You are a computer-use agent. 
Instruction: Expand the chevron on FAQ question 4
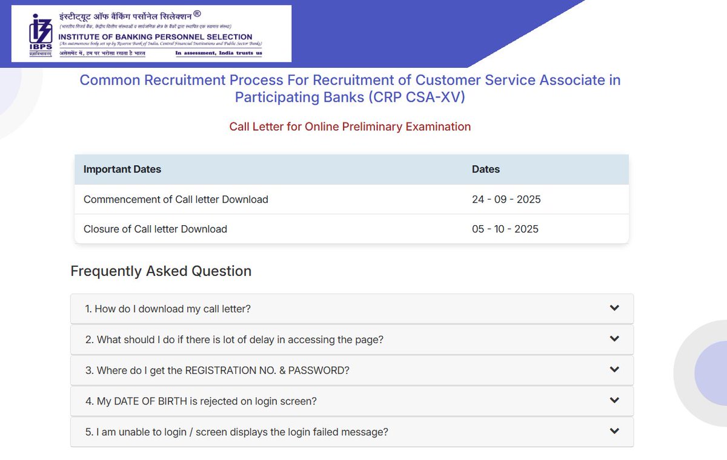[614, 401]
